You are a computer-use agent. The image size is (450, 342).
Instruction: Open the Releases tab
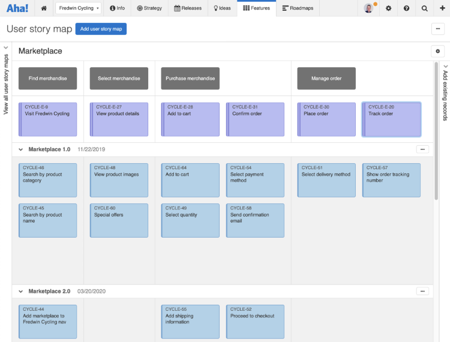(188, 8)
